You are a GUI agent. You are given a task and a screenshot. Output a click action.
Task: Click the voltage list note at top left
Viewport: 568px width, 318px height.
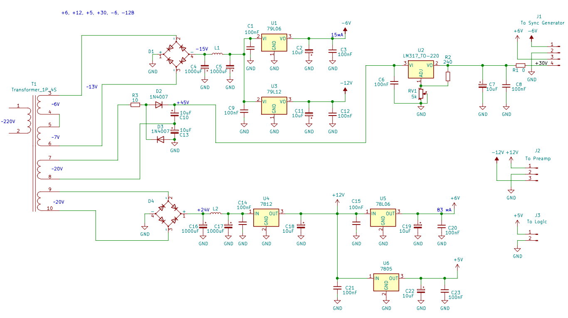pos(98,13)
